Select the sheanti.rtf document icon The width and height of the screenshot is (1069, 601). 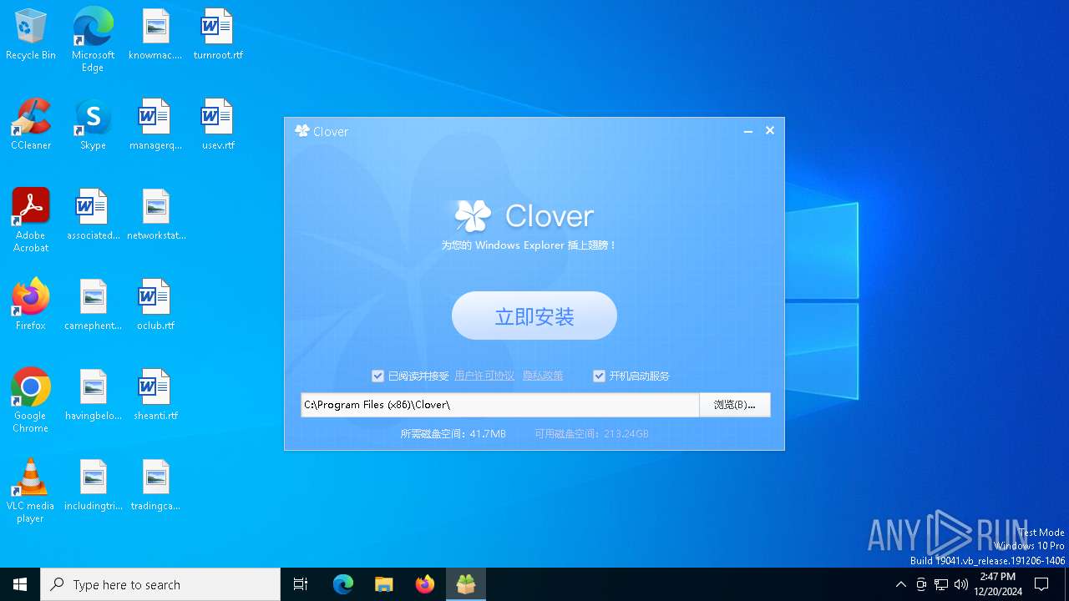155,396
